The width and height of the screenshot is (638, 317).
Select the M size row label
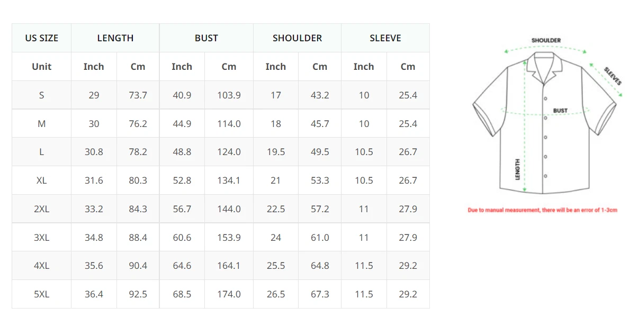click(41, 124)
